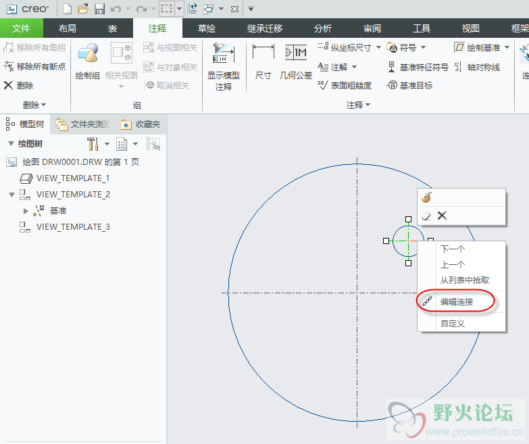
Task: Click the tree display list icon
Action: pyautogui.click(x=122, y=144)
